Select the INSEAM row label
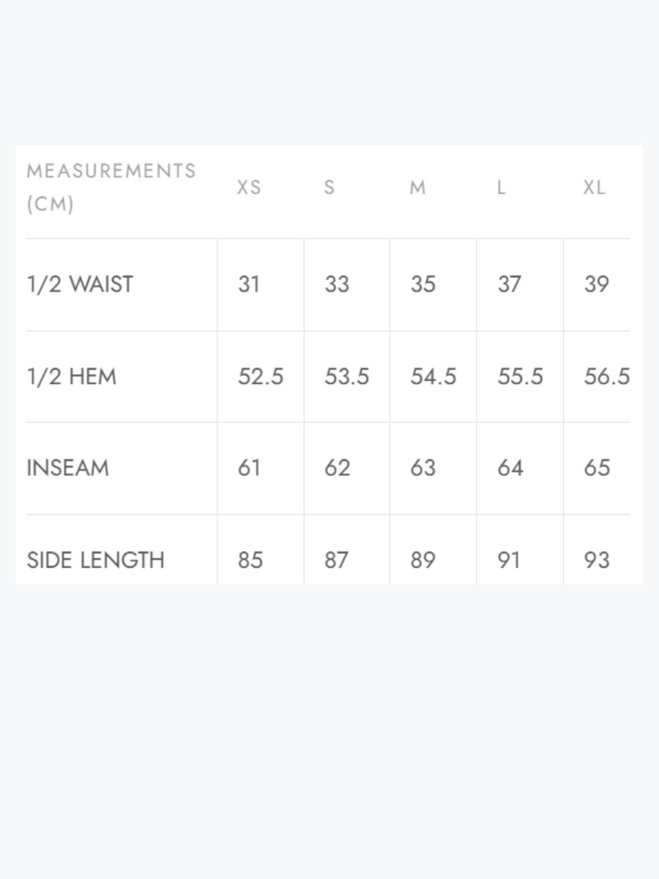Image resolution: width=659 pixels, height=879 pixels. pyautogui.click(x=67, y=467)
